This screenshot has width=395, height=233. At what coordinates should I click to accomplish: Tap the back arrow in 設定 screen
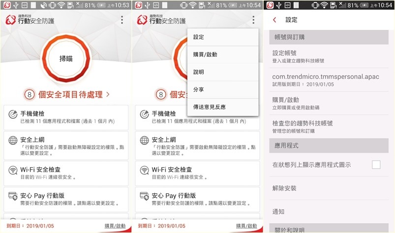pos(274,20)
